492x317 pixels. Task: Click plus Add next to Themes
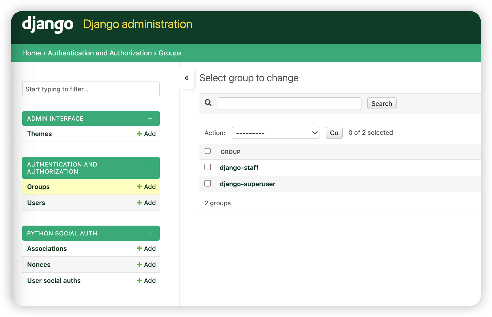coord(146,134)
